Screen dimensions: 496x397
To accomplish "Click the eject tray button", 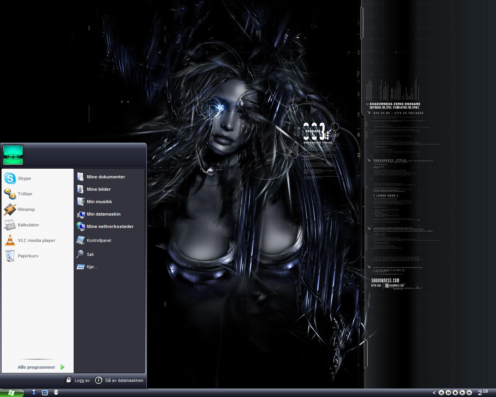I will tap(441, 393).
